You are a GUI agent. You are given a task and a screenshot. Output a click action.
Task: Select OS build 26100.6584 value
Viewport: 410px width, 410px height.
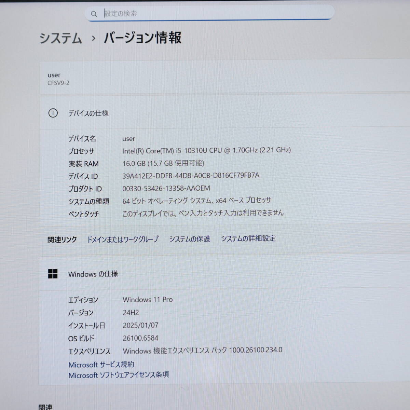coord(140,338)
